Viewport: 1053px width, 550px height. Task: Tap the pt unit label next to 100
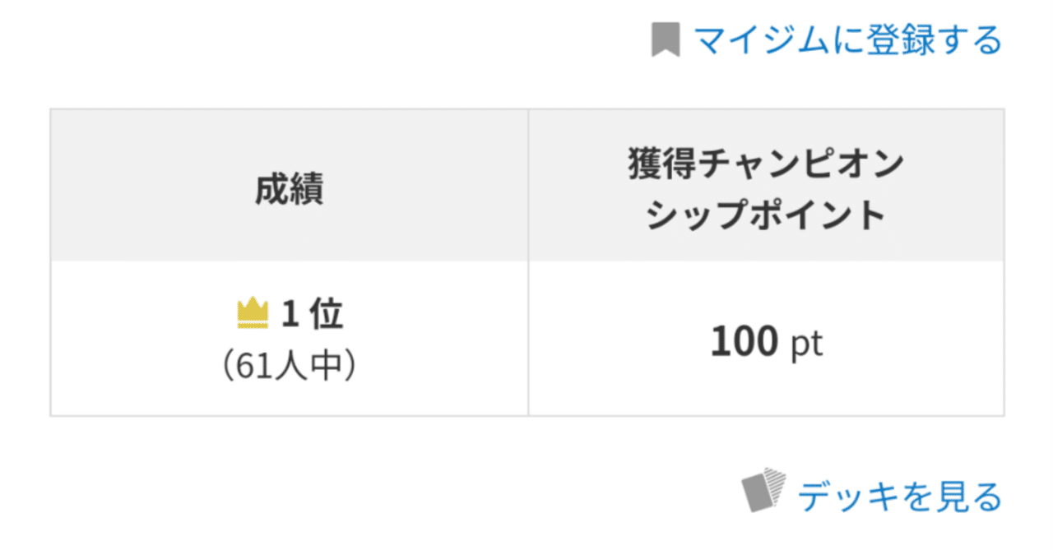click(806, 344)
